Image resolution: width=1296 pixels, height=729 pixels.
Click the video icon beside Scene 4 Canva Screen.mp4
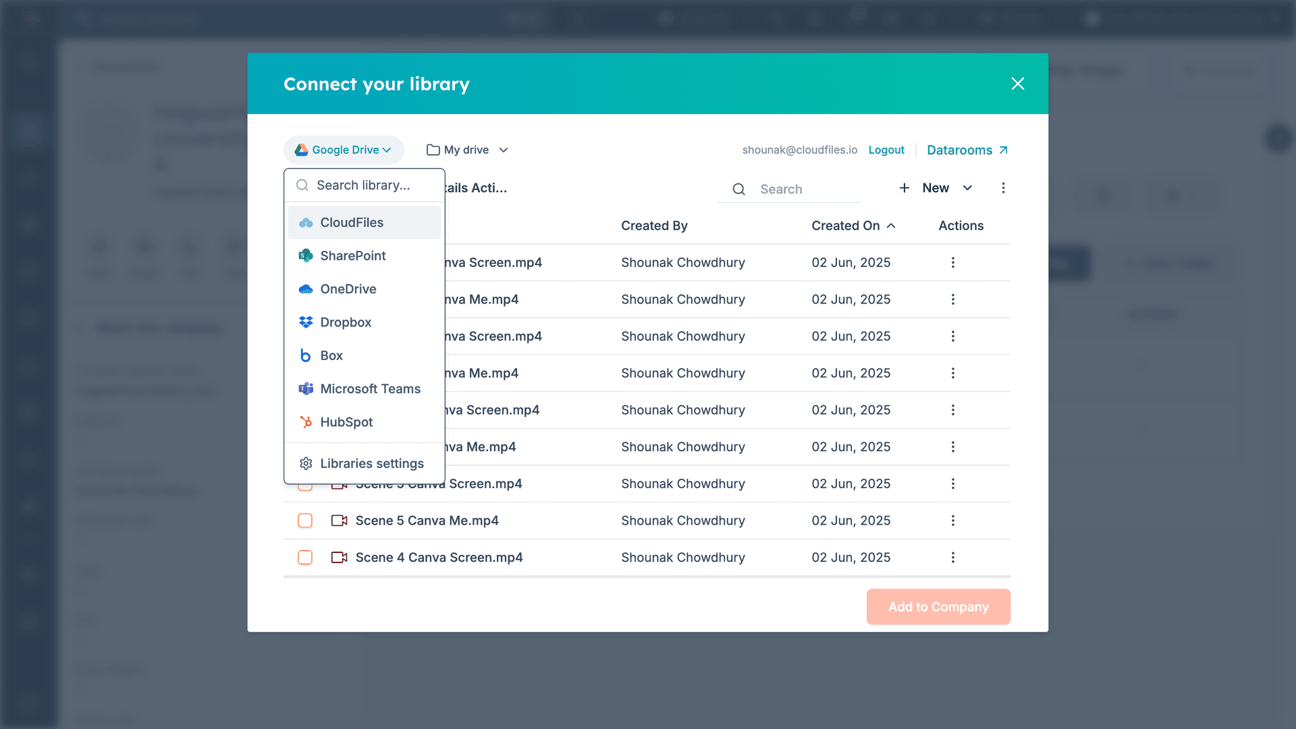(338, 557)
